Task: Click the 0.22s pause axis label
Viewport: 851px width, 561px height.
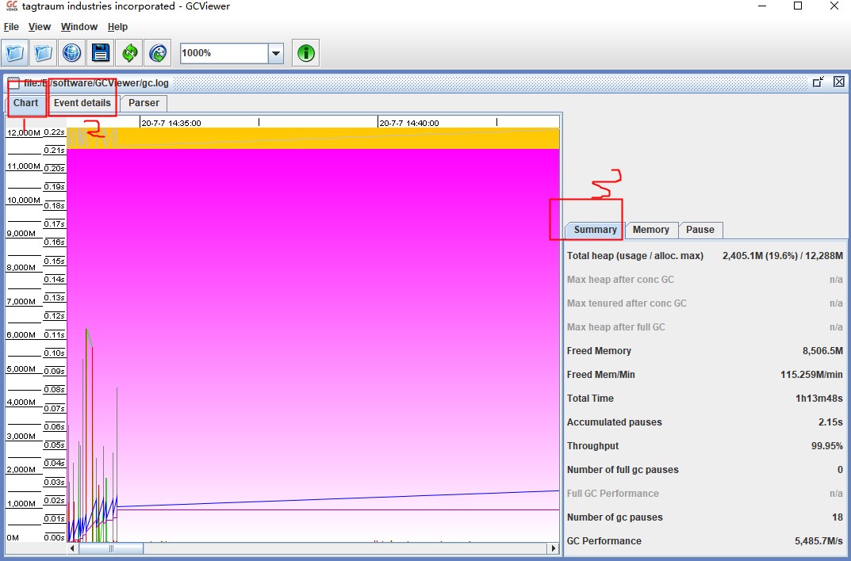Action: point(54,132)
